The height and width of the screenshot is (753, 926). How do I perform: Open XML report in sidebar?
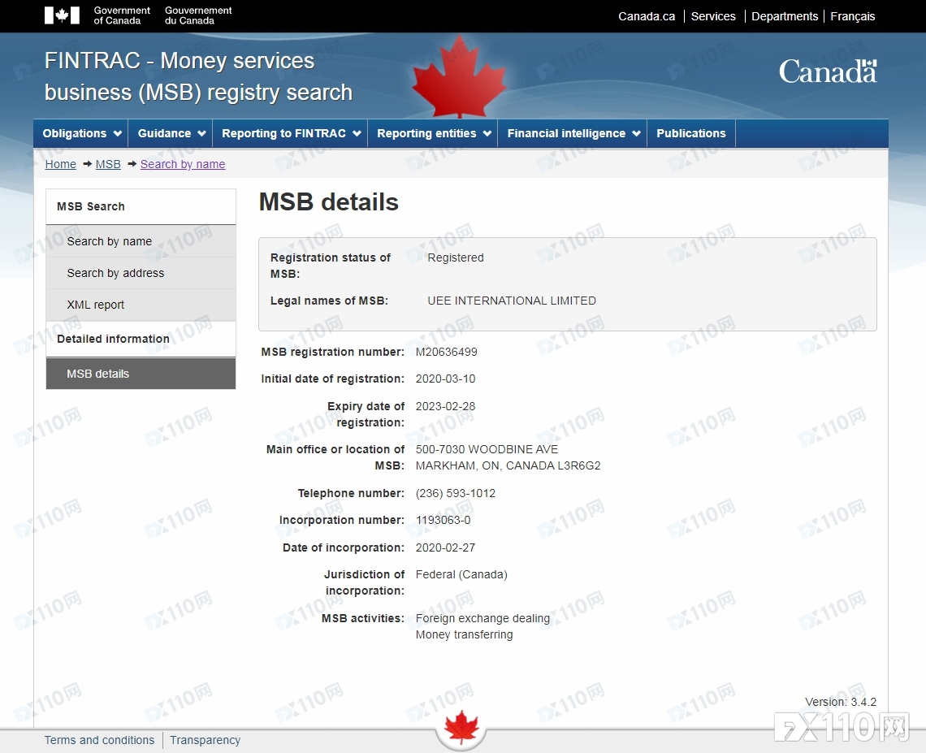click(141, 305)
